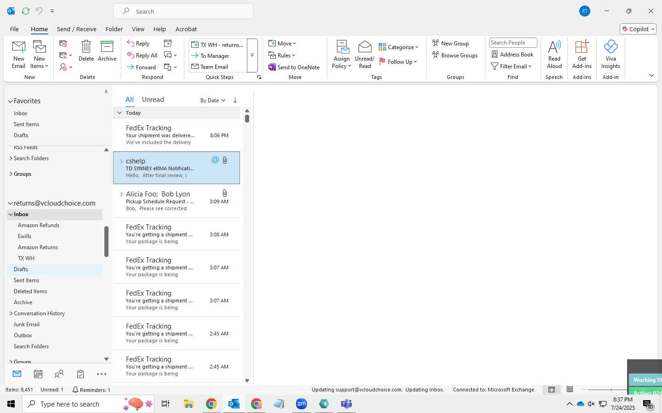Image resolution: width=662 pixels, height=413 pixels.
Task: Click in the Search People field
Action: point(513,43)
